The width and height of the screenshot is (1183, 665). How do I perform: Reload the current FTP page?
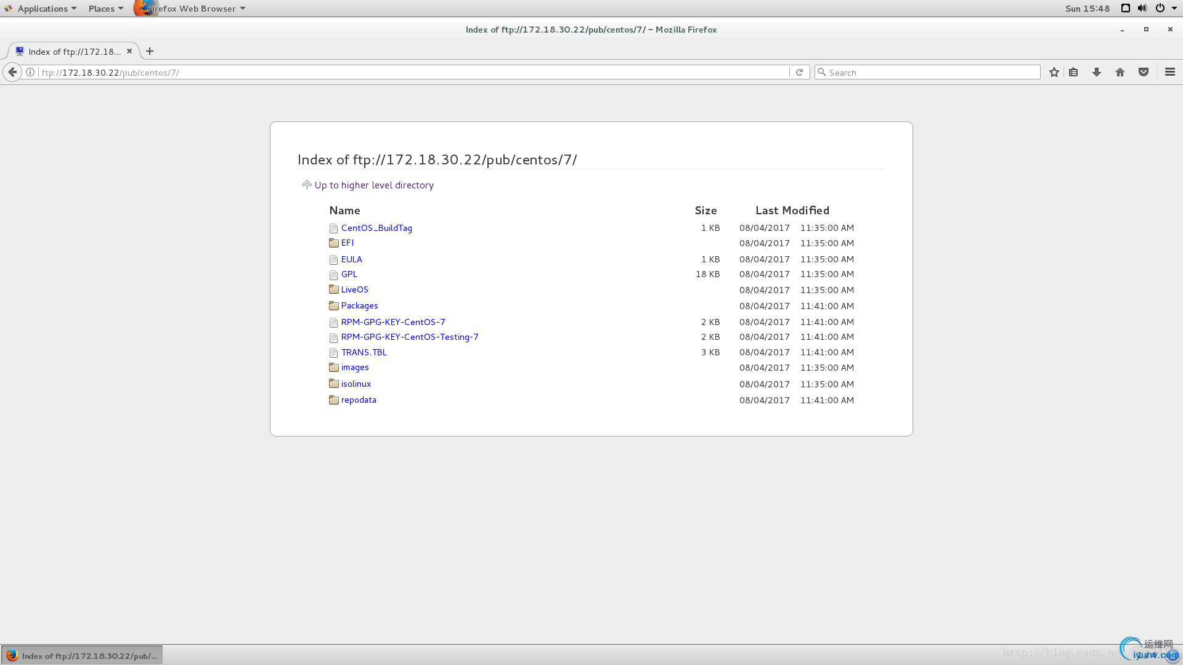799,72
